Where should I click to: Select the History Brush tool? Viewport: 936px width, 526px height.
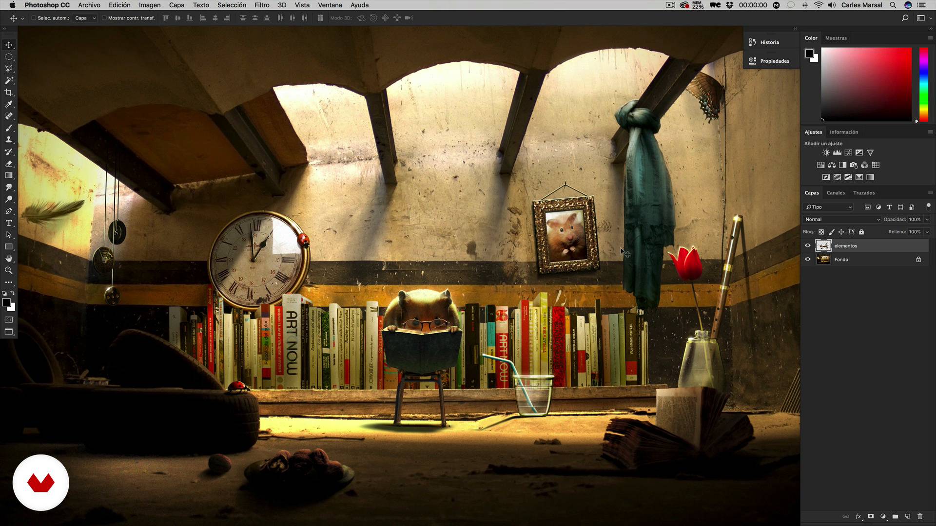pos(9,151)
